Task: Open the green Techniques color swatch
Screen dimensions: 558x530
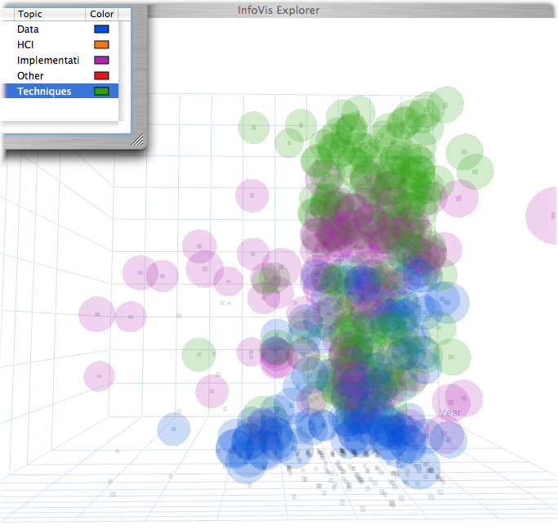Action: [x=101, y=91]
